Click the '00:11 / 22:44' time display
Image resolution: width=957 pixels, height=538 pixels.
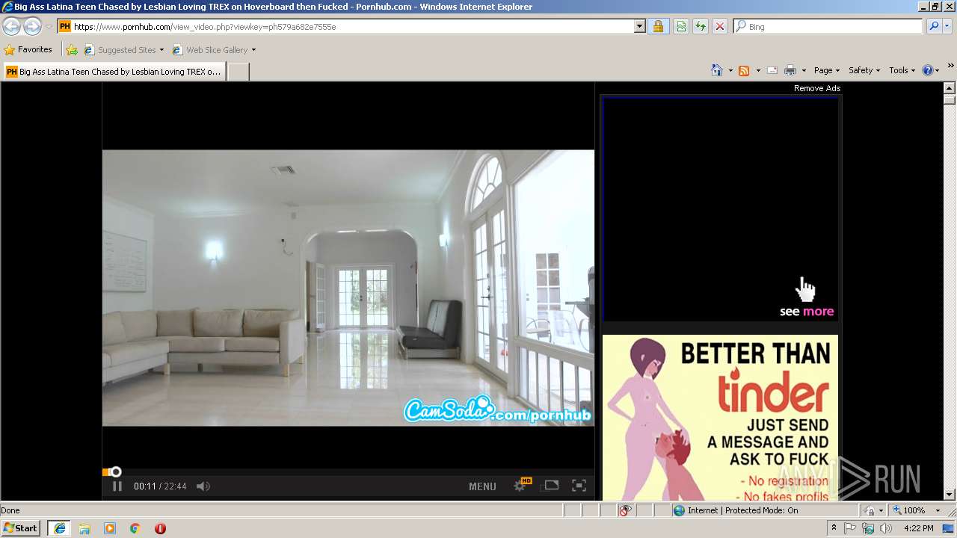pos(160,486)
